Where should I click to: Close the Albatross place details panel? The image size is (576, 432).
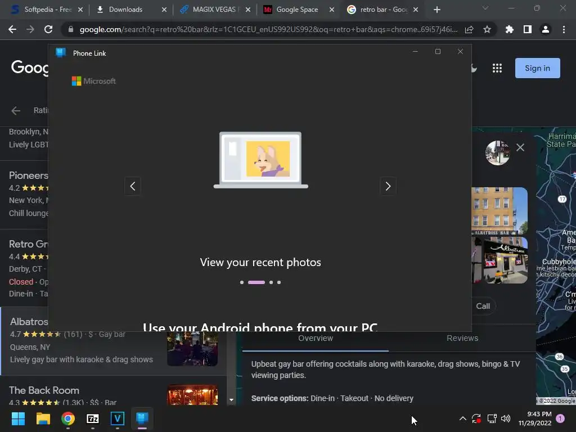click(x=520, y=147)
